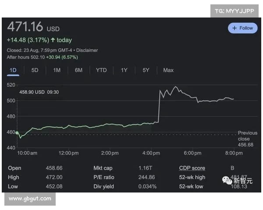263x210 pixels.
Task: Select the 1M range tab
Action: pyautogui.click(x=57, y=70)
